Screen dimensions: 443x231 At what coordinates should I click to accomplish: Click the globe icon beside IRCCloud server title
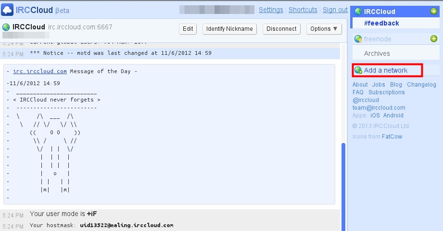pyautogui.click(x=6, y=27)
